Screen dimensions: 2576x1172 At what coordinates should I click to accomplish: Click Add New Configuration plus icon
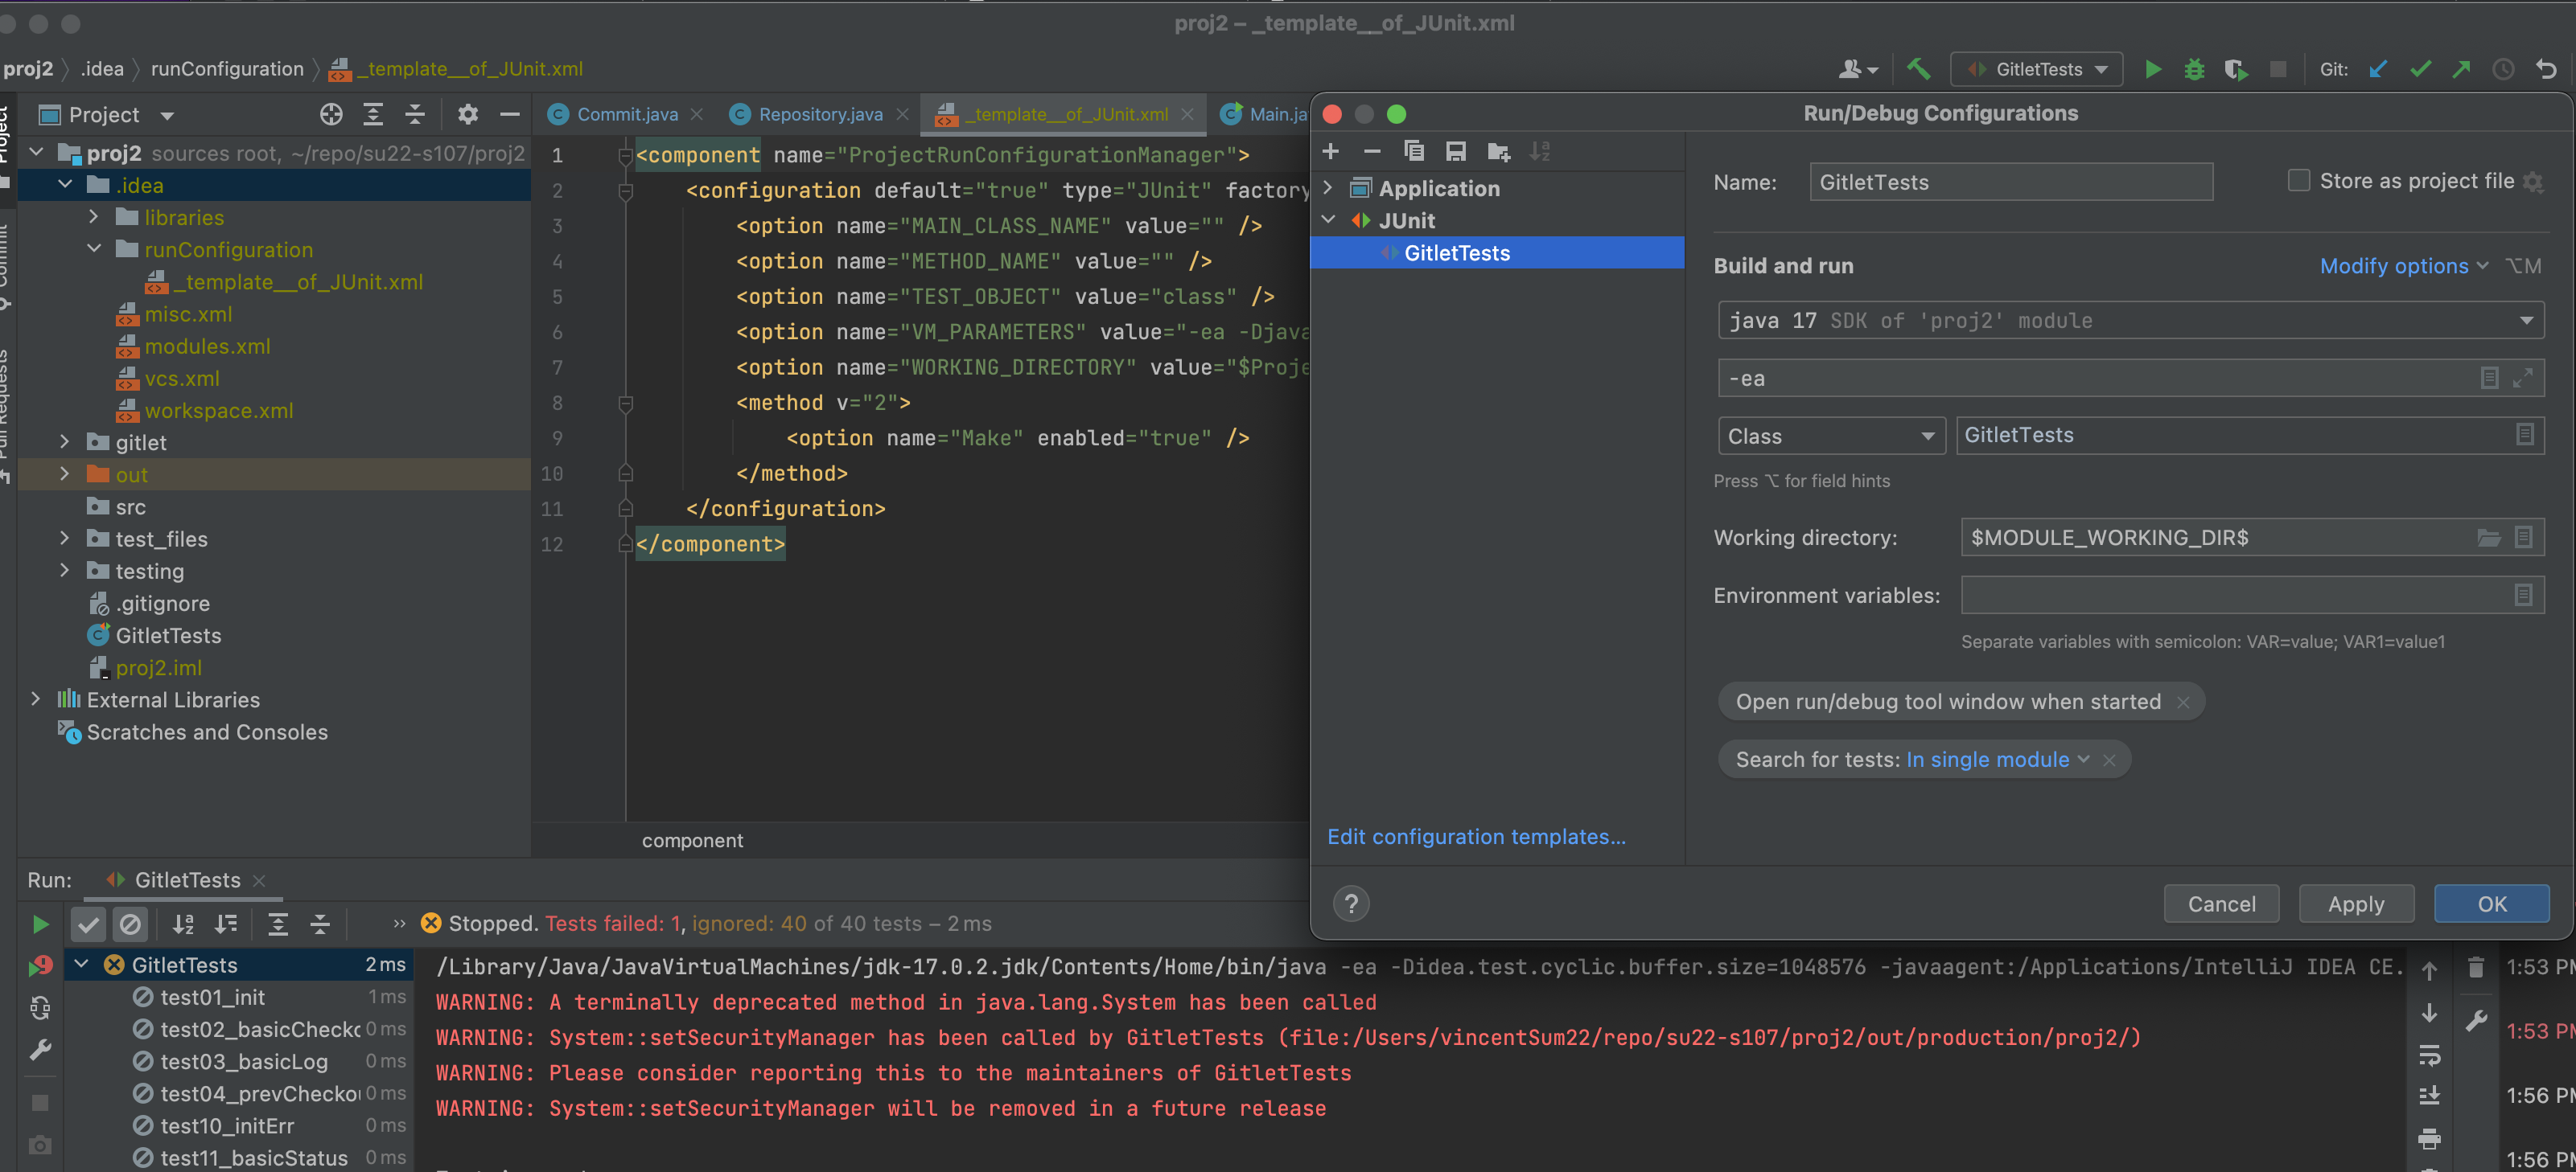pyautogui.click(x=1330, y=152)
